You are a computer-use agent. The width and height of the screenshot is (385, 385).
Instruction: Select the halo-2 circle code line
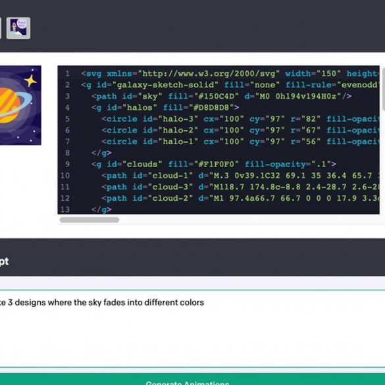coord(240,130)
